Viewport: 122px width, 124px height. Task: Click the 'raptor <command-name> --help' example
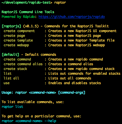coord(29,121)
